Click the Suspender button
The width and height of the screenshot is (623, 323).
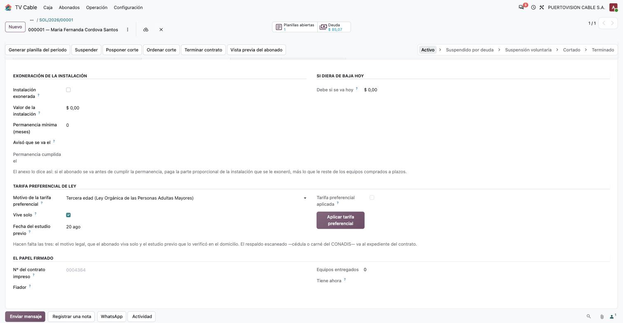click(x=86, y=50)
